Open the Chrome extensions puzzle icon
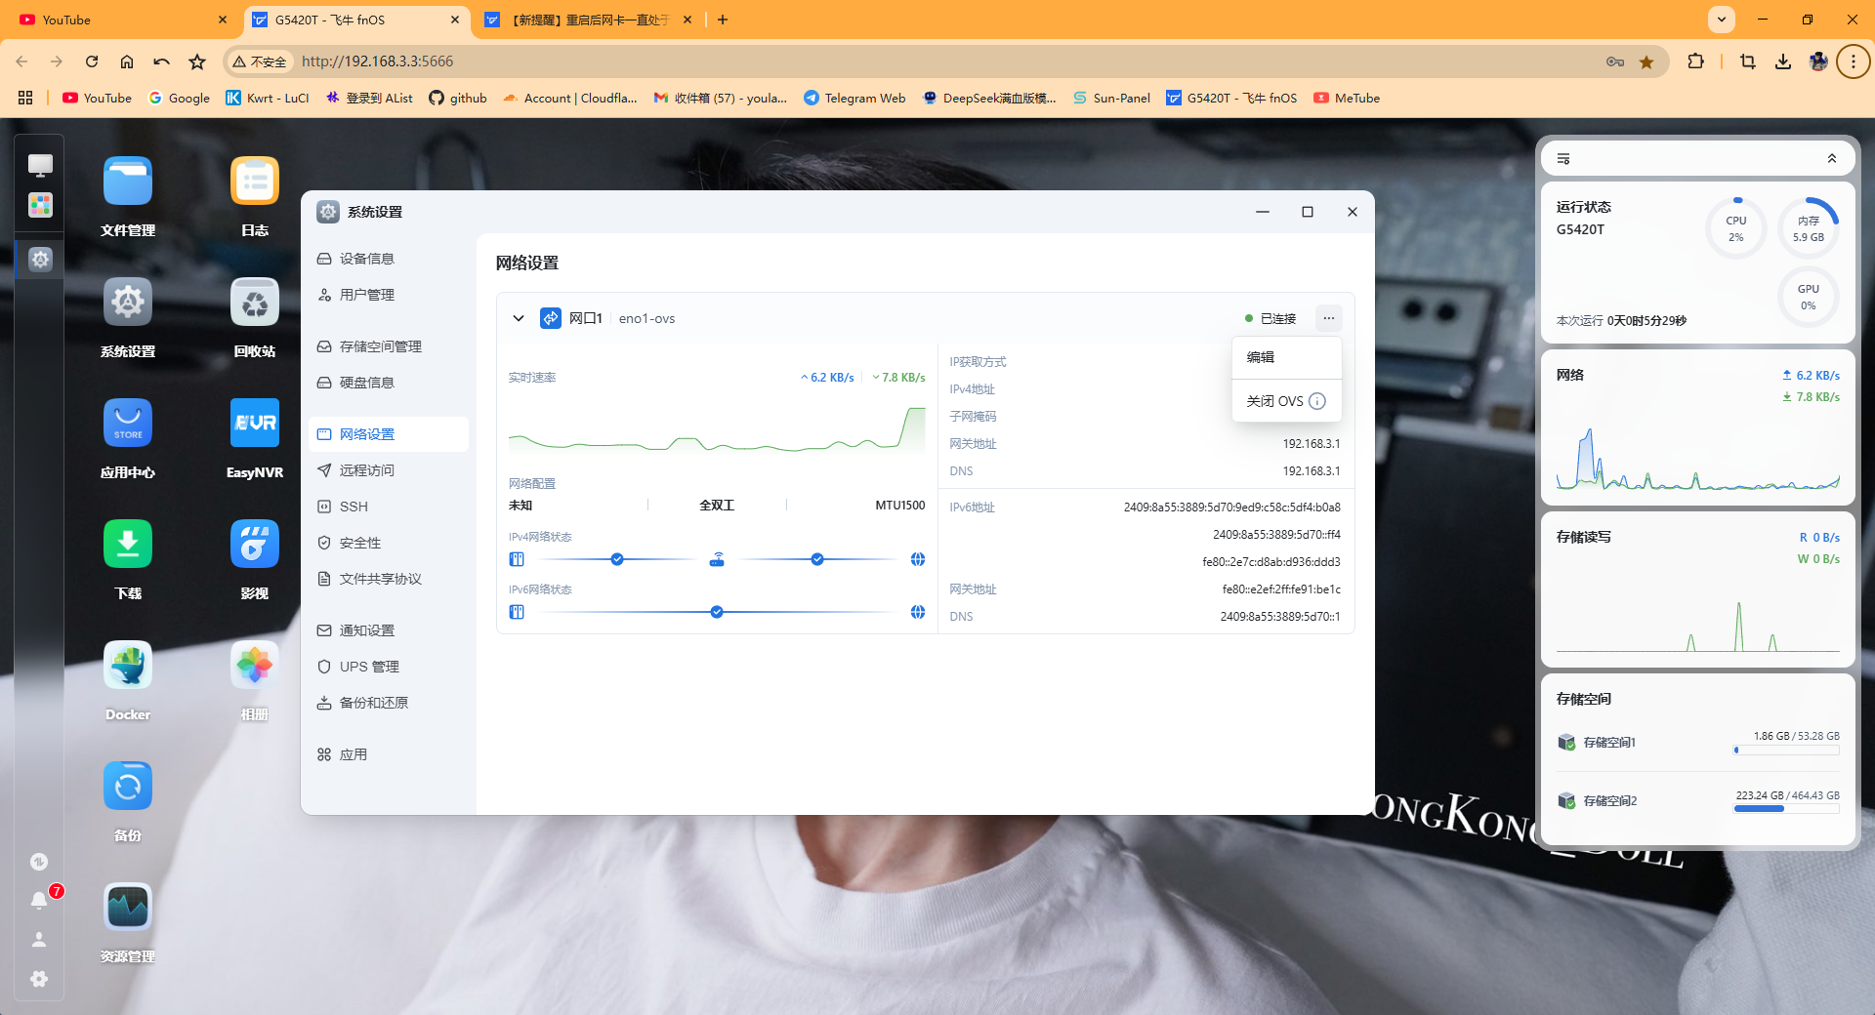1875x1015 pixels. 1695,61
